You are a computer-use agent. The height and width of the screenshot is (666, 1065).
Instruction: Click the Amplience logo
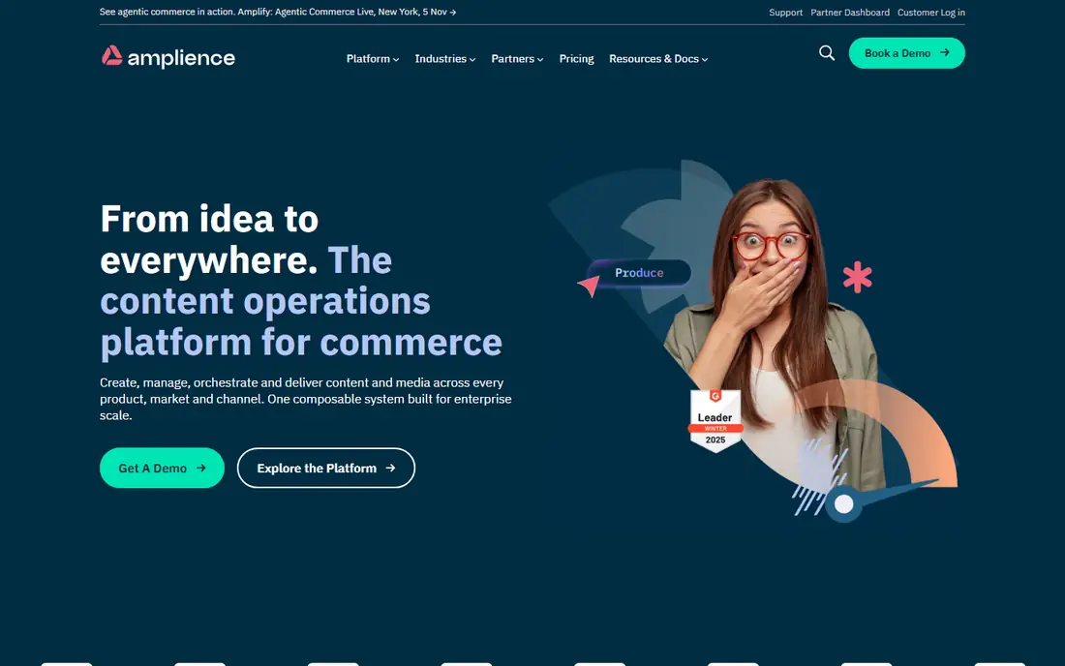coord(167,57)
